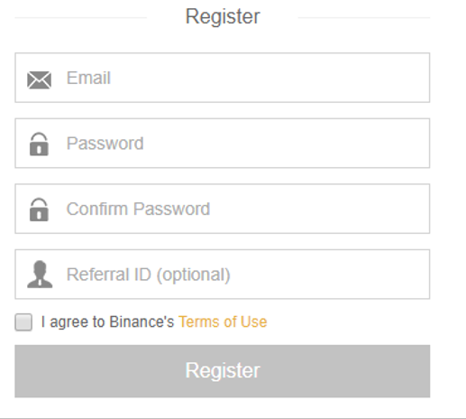Viewport: 466px width, 419px height.
Task: Select the first Password input field
Action: (223, 144)
